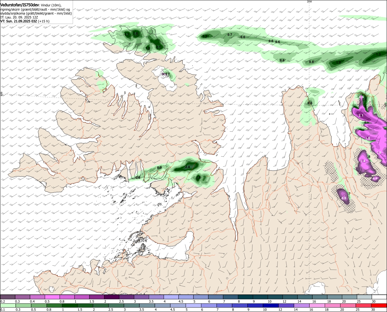Select the dark green 1 swatch on the rain scale
This screenshot has width=387, height=312.
click(70, 305)
